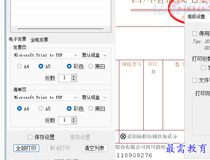The image size is (210, 160).
Task: Click the 单位 column header in invoice
Action: pos(153,64)
